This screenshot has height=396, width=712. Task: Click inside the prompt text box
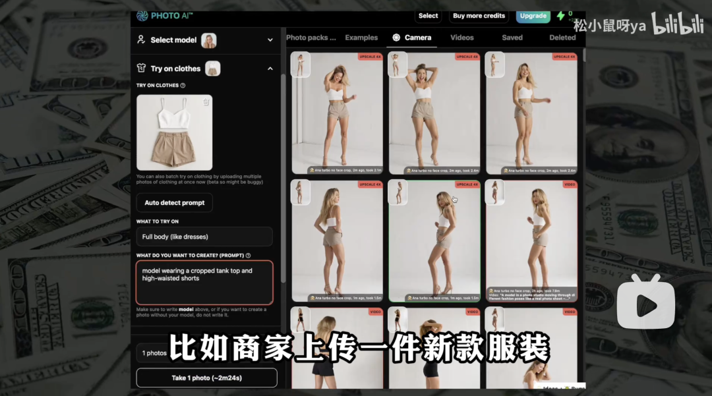[x=204, y=282]
